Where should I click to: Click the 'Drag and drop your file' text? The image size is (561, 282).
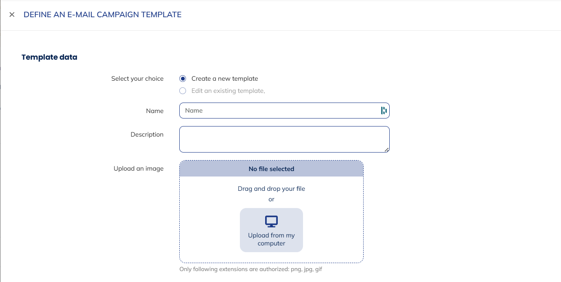(271, 189)
